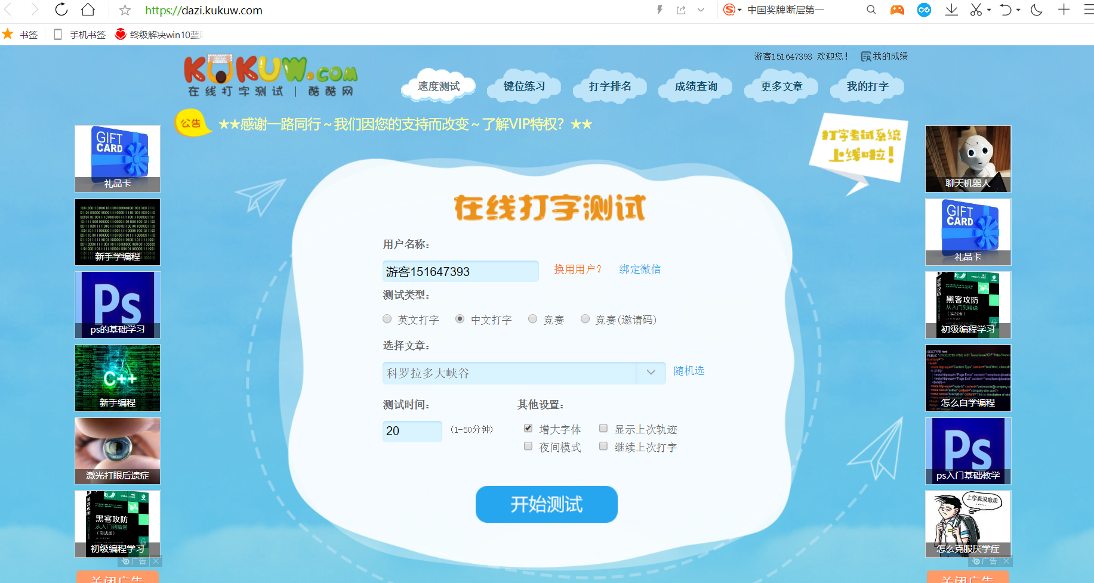
Task: Check 继续上次打字 option
Action: click(603, 446)
